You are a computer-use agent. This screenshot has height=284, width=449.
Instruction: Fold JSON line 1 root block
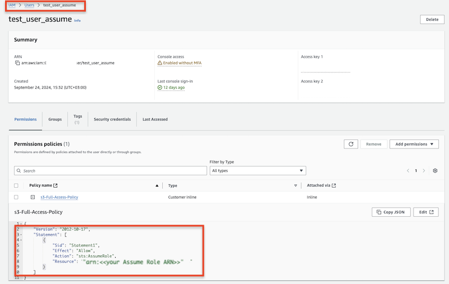point(21,224)
